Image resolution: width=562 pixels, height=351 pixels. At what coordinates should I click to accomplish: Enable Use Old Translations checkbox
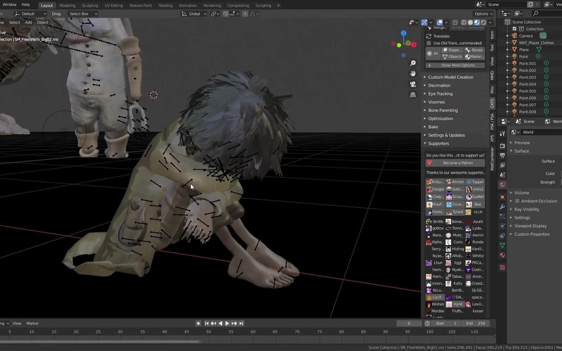tap(429, 43)
